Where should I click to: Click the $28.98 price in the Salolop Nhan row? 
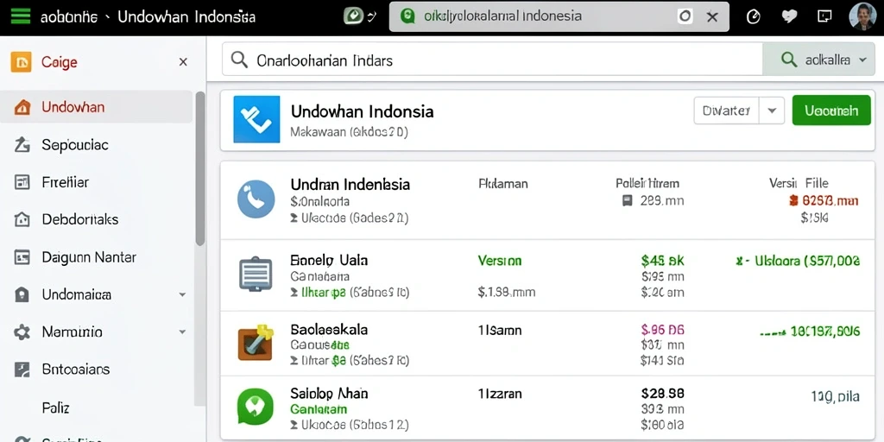click(662, 393)
